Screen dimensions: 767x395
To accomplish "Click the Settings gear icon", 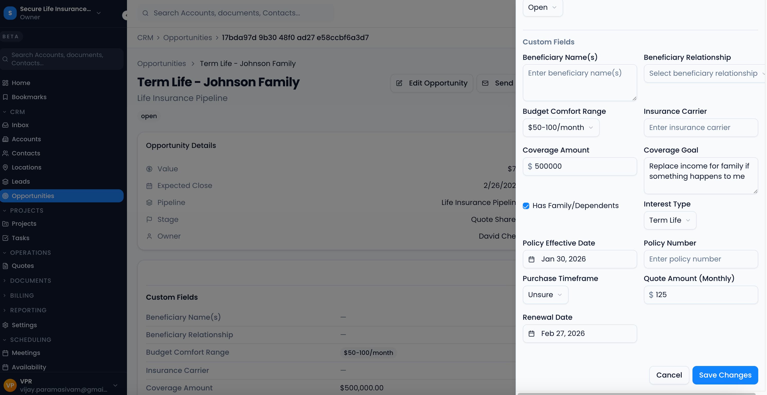I will (x=6, y=325).
